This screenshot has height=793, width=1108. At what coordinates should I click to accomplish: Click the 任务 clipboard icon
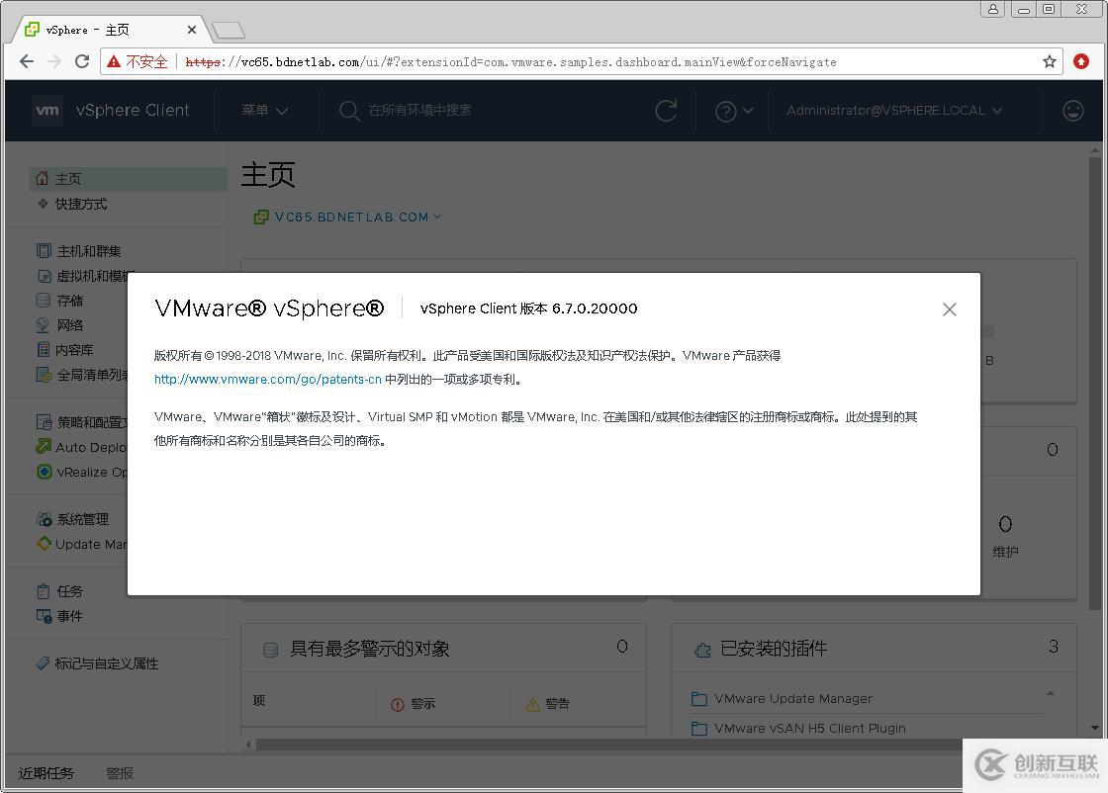point(44,591)
